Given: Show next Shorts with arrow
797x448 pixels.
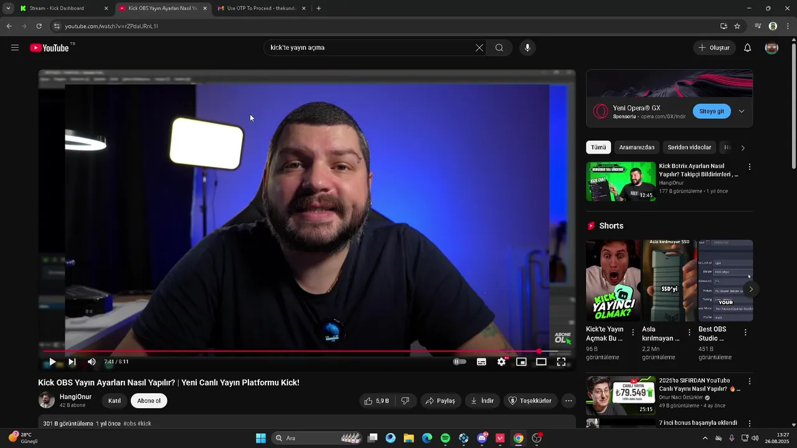Looking at the screenshot, I should point(751,289).
